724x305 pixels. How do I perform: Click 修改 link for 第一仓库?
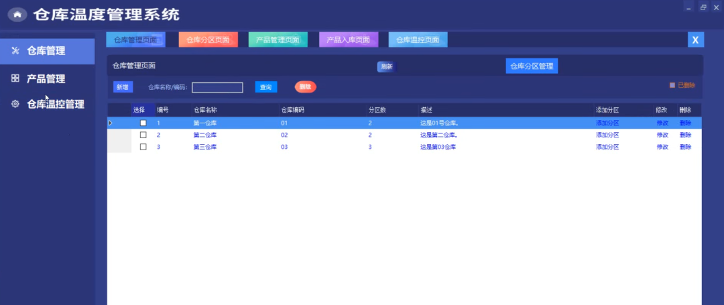tap(662, 123)
